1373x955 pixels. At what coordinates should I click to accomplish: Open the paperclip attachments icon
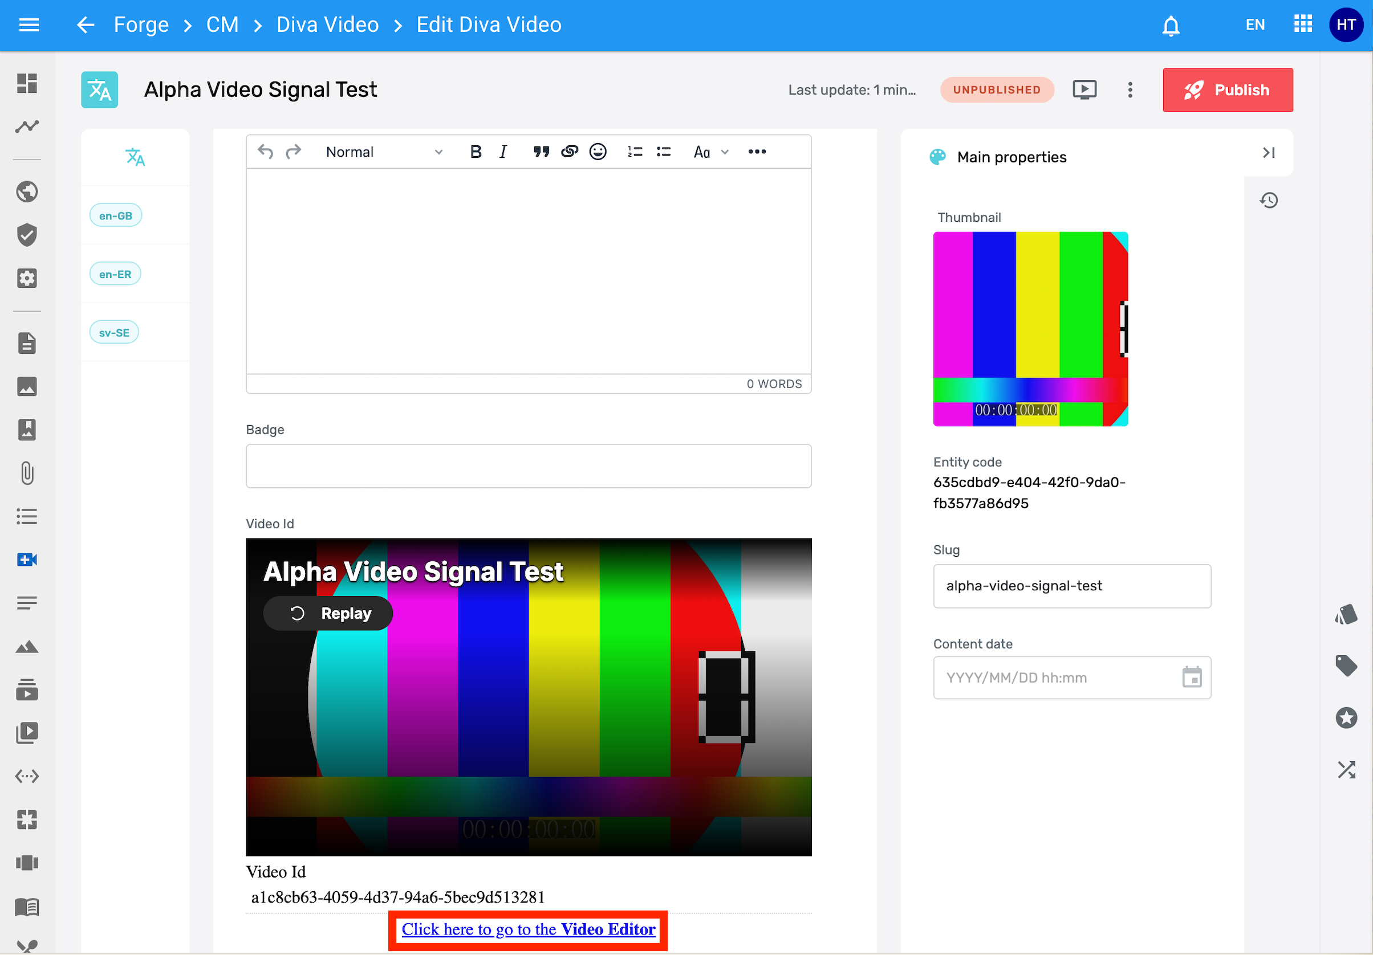pos(27,473)
